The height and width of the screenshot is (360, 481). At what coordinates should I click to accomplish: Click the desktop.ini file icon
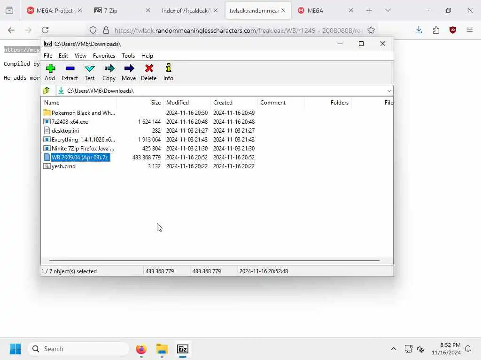[47, 130]
